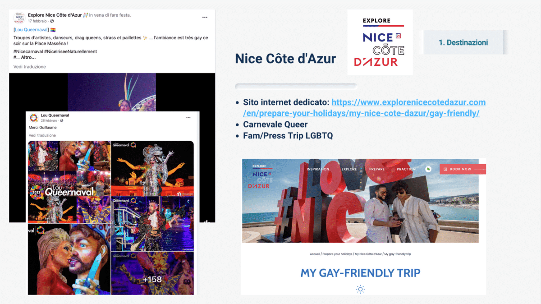Open the Explore Nice Côte d'Azur post options menu
The width and height of the screenshot is (541, 304).
tap(205, 18)
